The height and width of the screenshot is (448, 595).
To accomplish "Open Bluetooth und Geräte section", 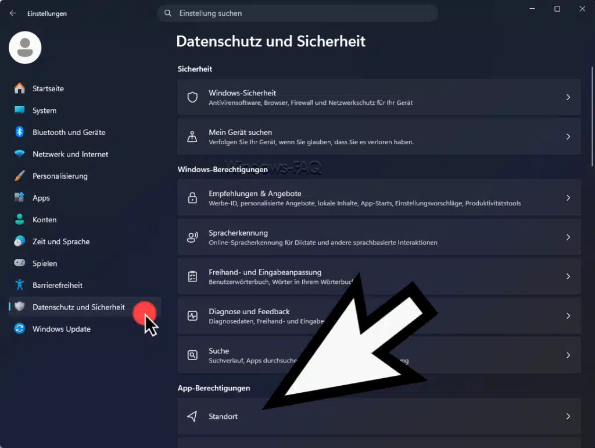I will tap(85, 132).
